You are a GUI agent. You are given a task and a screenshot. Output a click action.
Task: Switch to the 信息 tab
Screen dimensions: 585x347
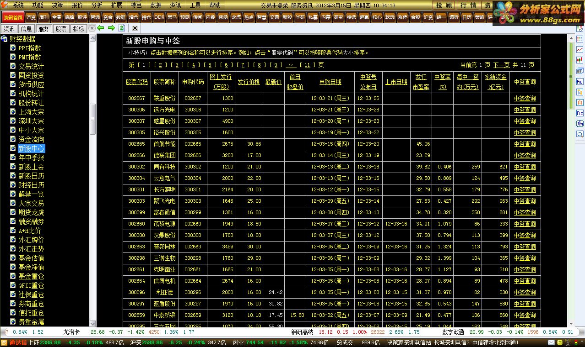[26, 29]
